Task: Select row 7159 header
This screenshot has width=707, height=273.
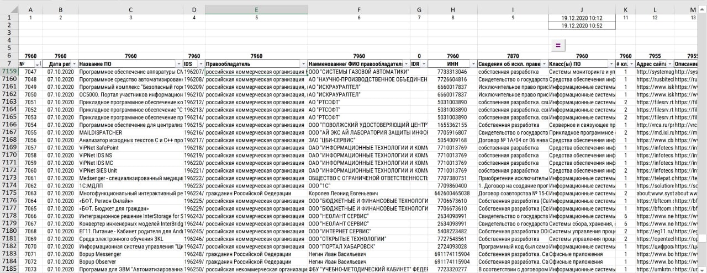Action: (9, 72)
